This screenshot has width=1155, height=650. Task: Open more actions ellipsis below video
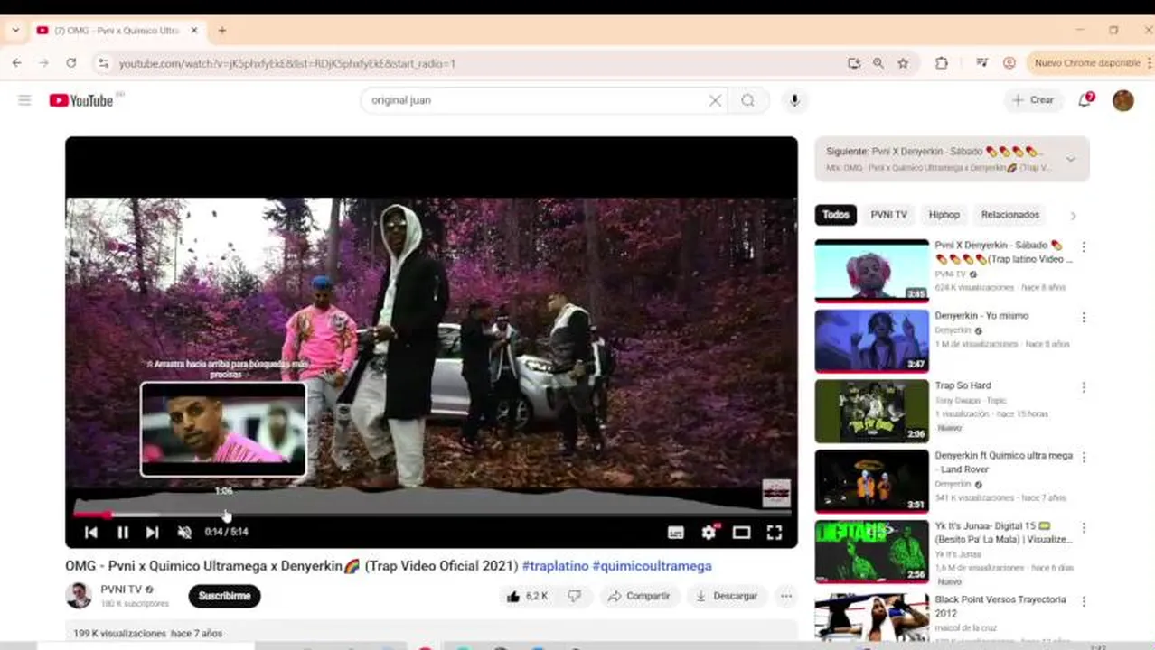[786, 596]
